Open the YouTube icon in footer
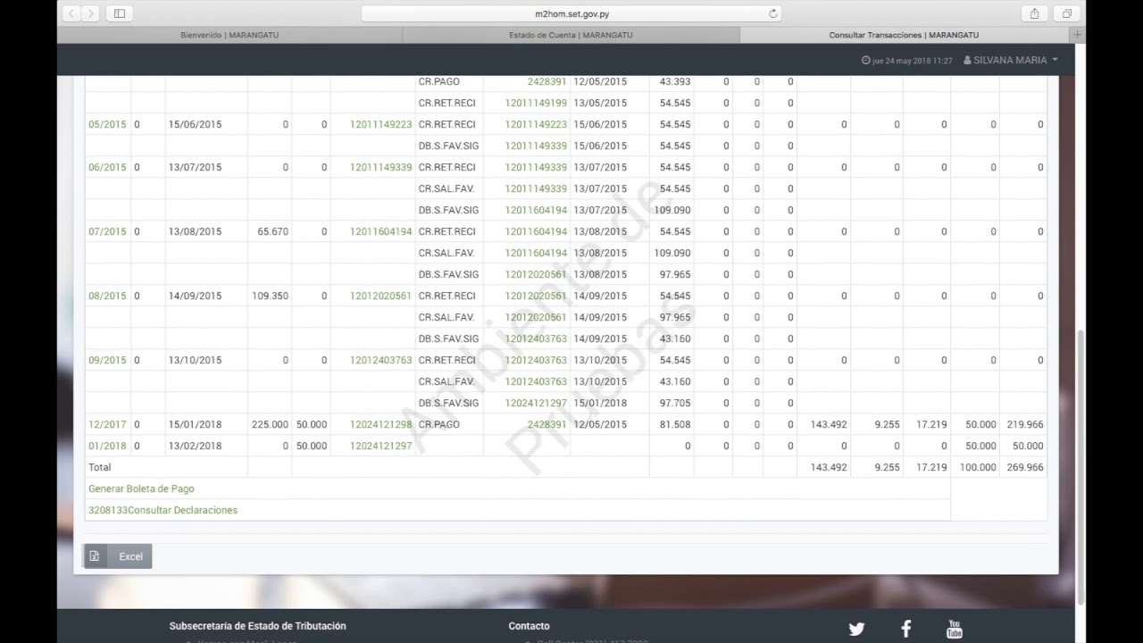Image resolution: width=1143 pixels, height=643 pixels. pyautogui.click(x=954, y=629)
